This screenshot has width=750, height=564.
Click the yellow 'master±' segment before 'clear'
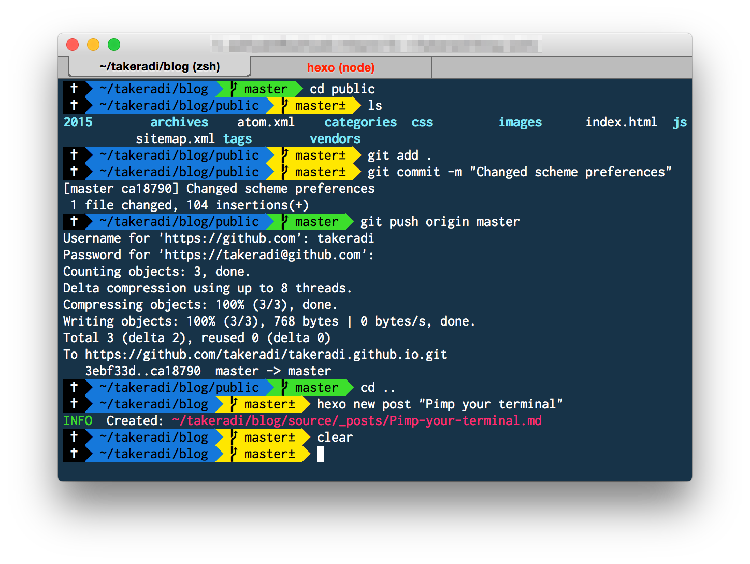[x=263, y=438]
